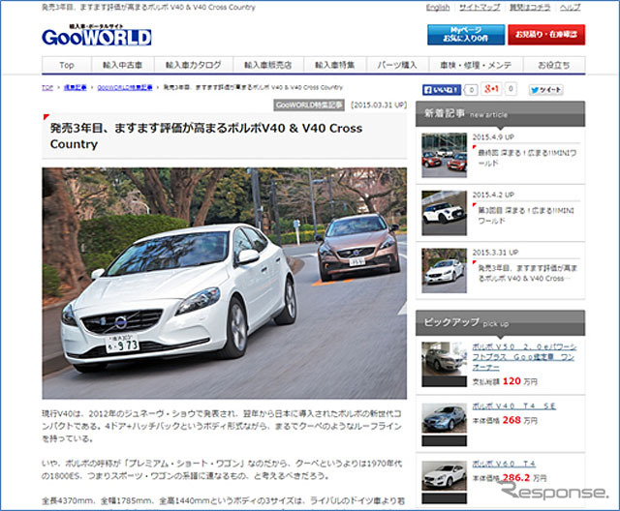Click the 120 万円 price text
620x511 pixels.
coord(519,381)
